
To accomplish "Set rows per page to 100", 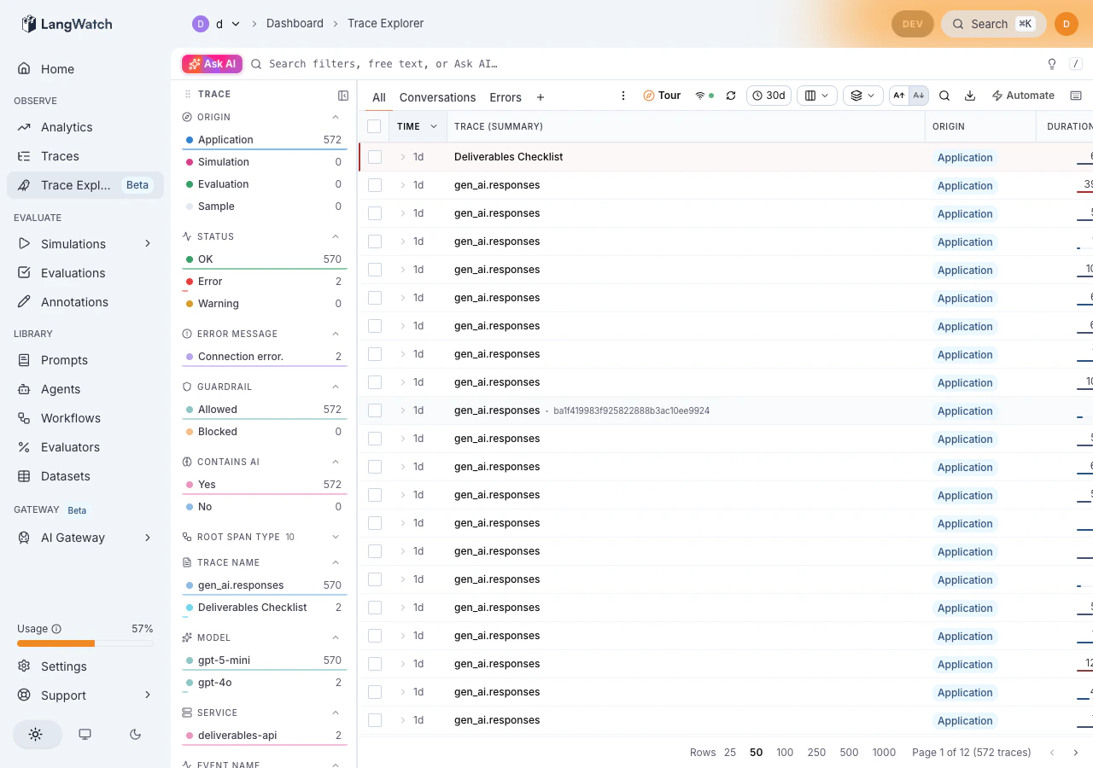I will coord(785,753).
